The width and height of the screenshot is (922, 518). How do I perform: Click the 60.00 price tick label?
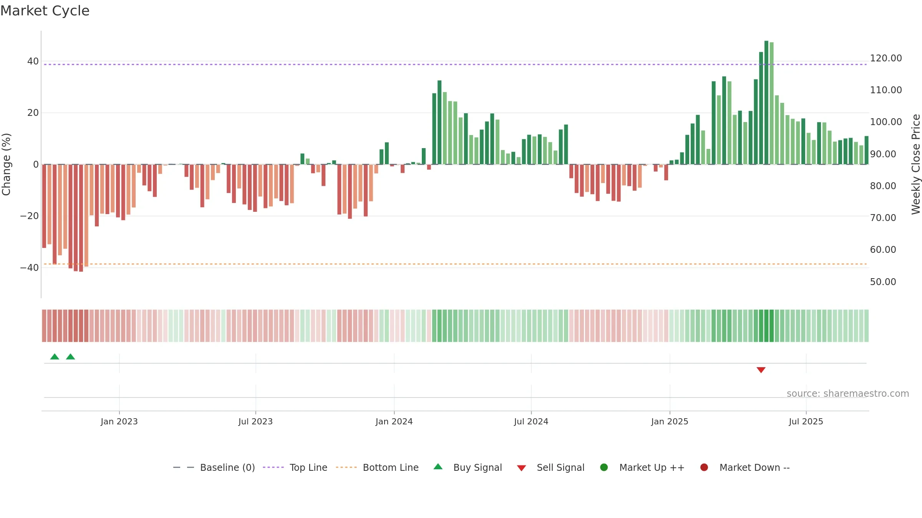[x=883, y=250]
